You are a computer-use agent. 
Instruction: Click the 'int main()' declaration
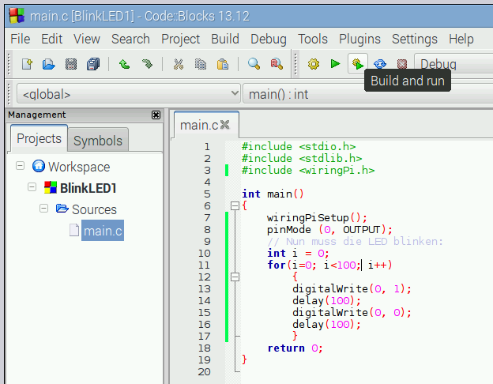click(273, 194)
